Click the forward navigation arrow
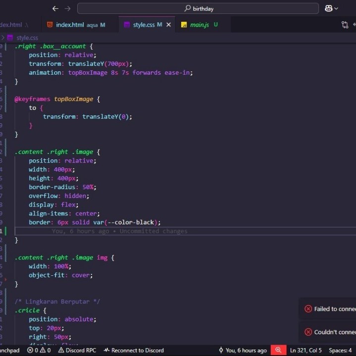Image resolution: width=356 pixels, height=356 pixels. click(67, 8)
